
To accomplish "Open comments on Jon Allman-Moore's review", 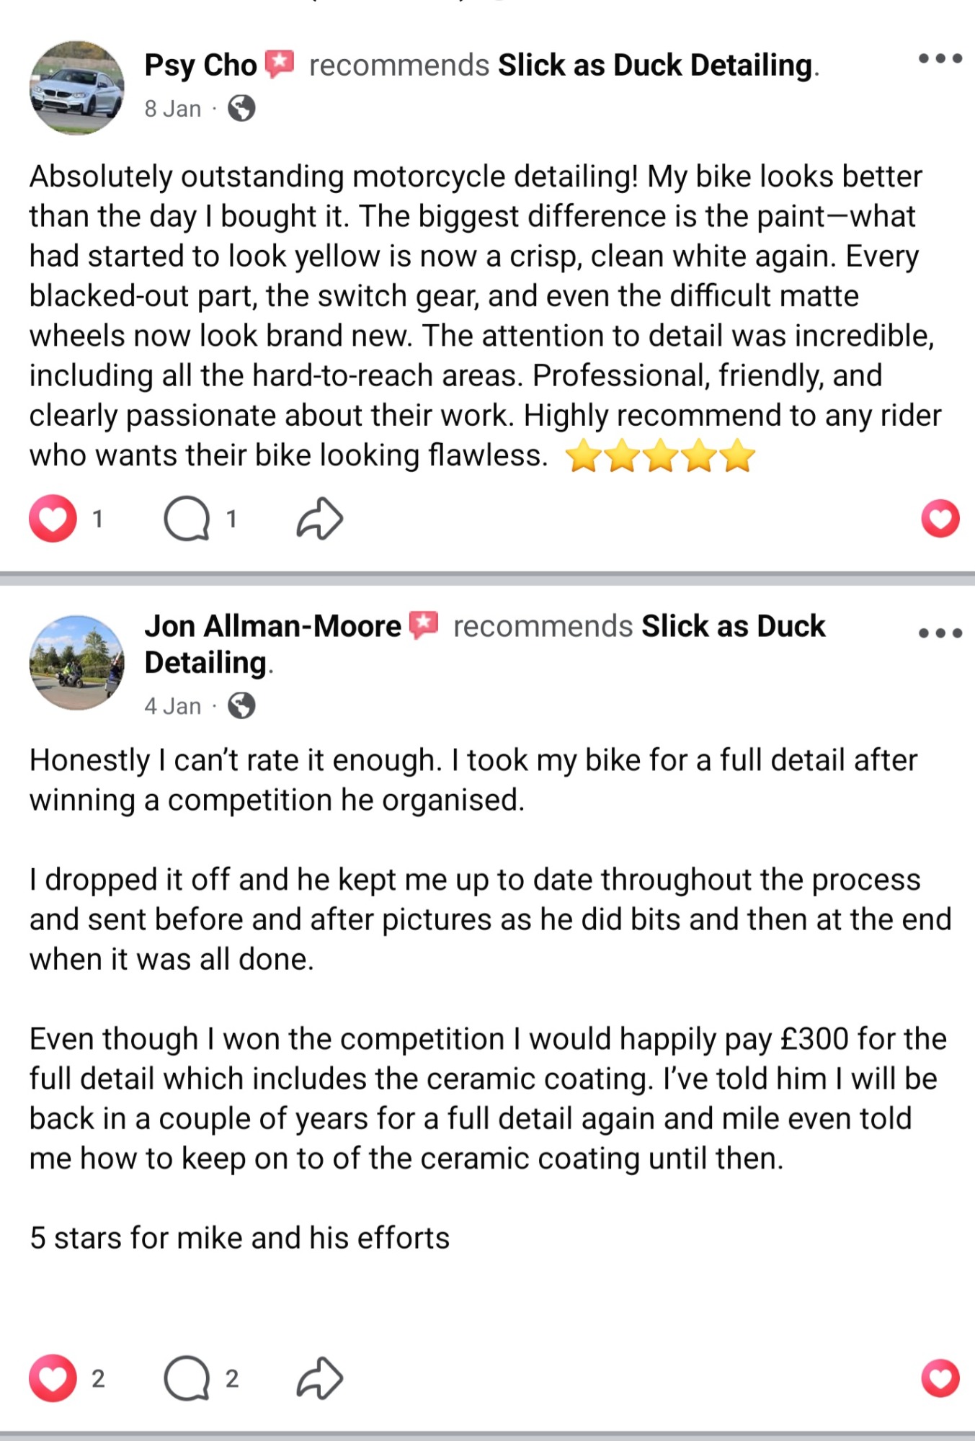I will click(x=187, y=1378).
